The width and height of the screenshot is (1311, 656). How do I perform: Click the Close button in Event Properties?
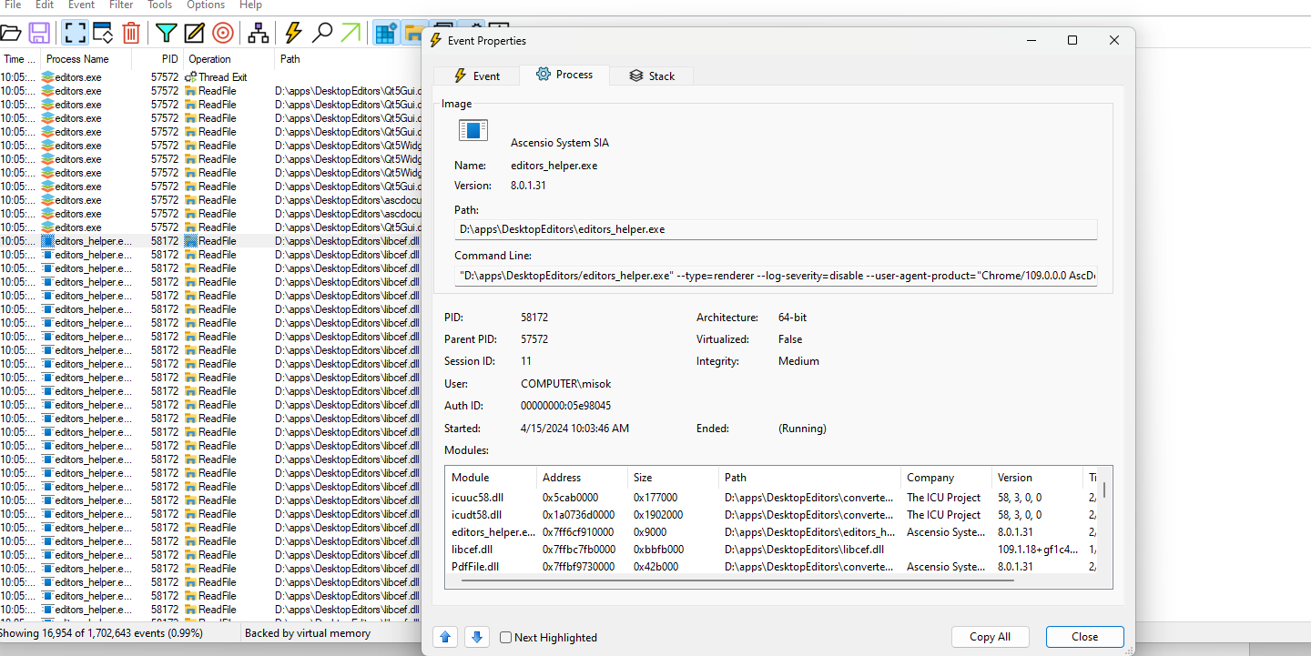[x=1084, y=637]
